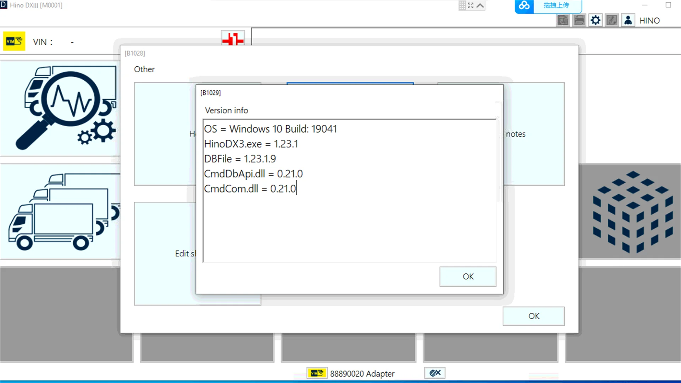Click the 'CmdDbApi.dll = 0.21.0' line
This screenshot has height=383, width=681.
(253, 174)
